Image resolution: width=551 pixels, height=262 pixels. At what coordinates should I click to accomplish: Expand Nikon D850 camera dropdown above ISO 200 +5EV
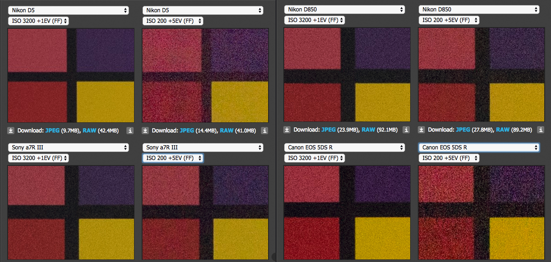pos(479,9)
